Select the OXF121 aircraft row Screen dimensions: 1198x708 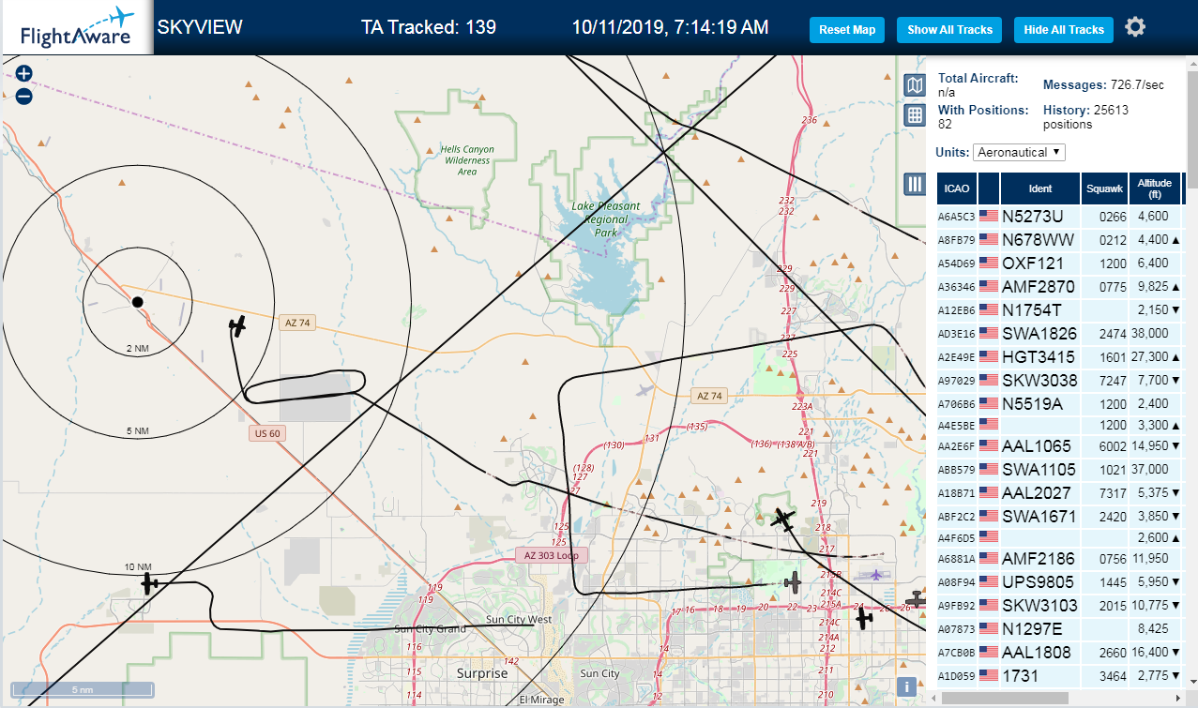[1060, 263]
